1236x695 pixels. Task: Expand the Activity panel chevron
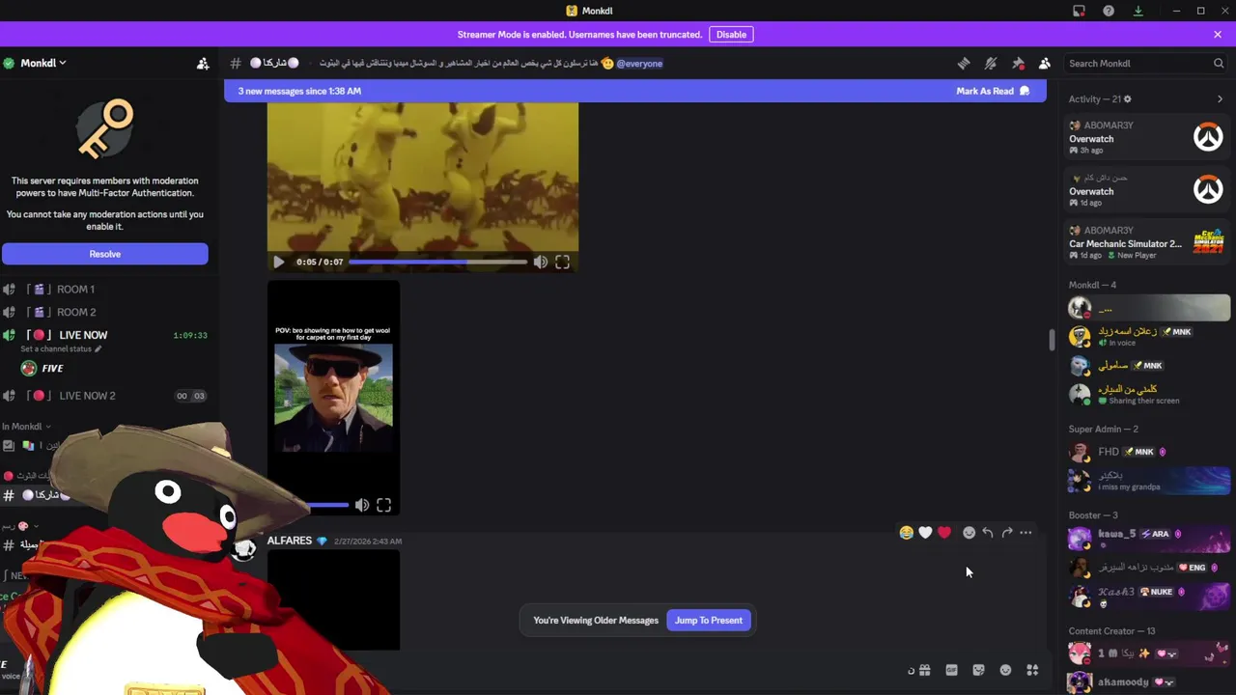[x=1220, y=99]
